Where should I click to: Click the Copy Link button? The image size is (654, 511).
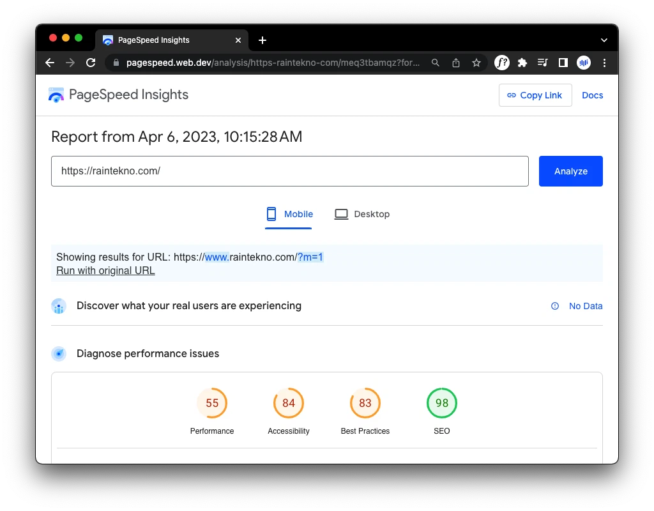coord(535,95)
